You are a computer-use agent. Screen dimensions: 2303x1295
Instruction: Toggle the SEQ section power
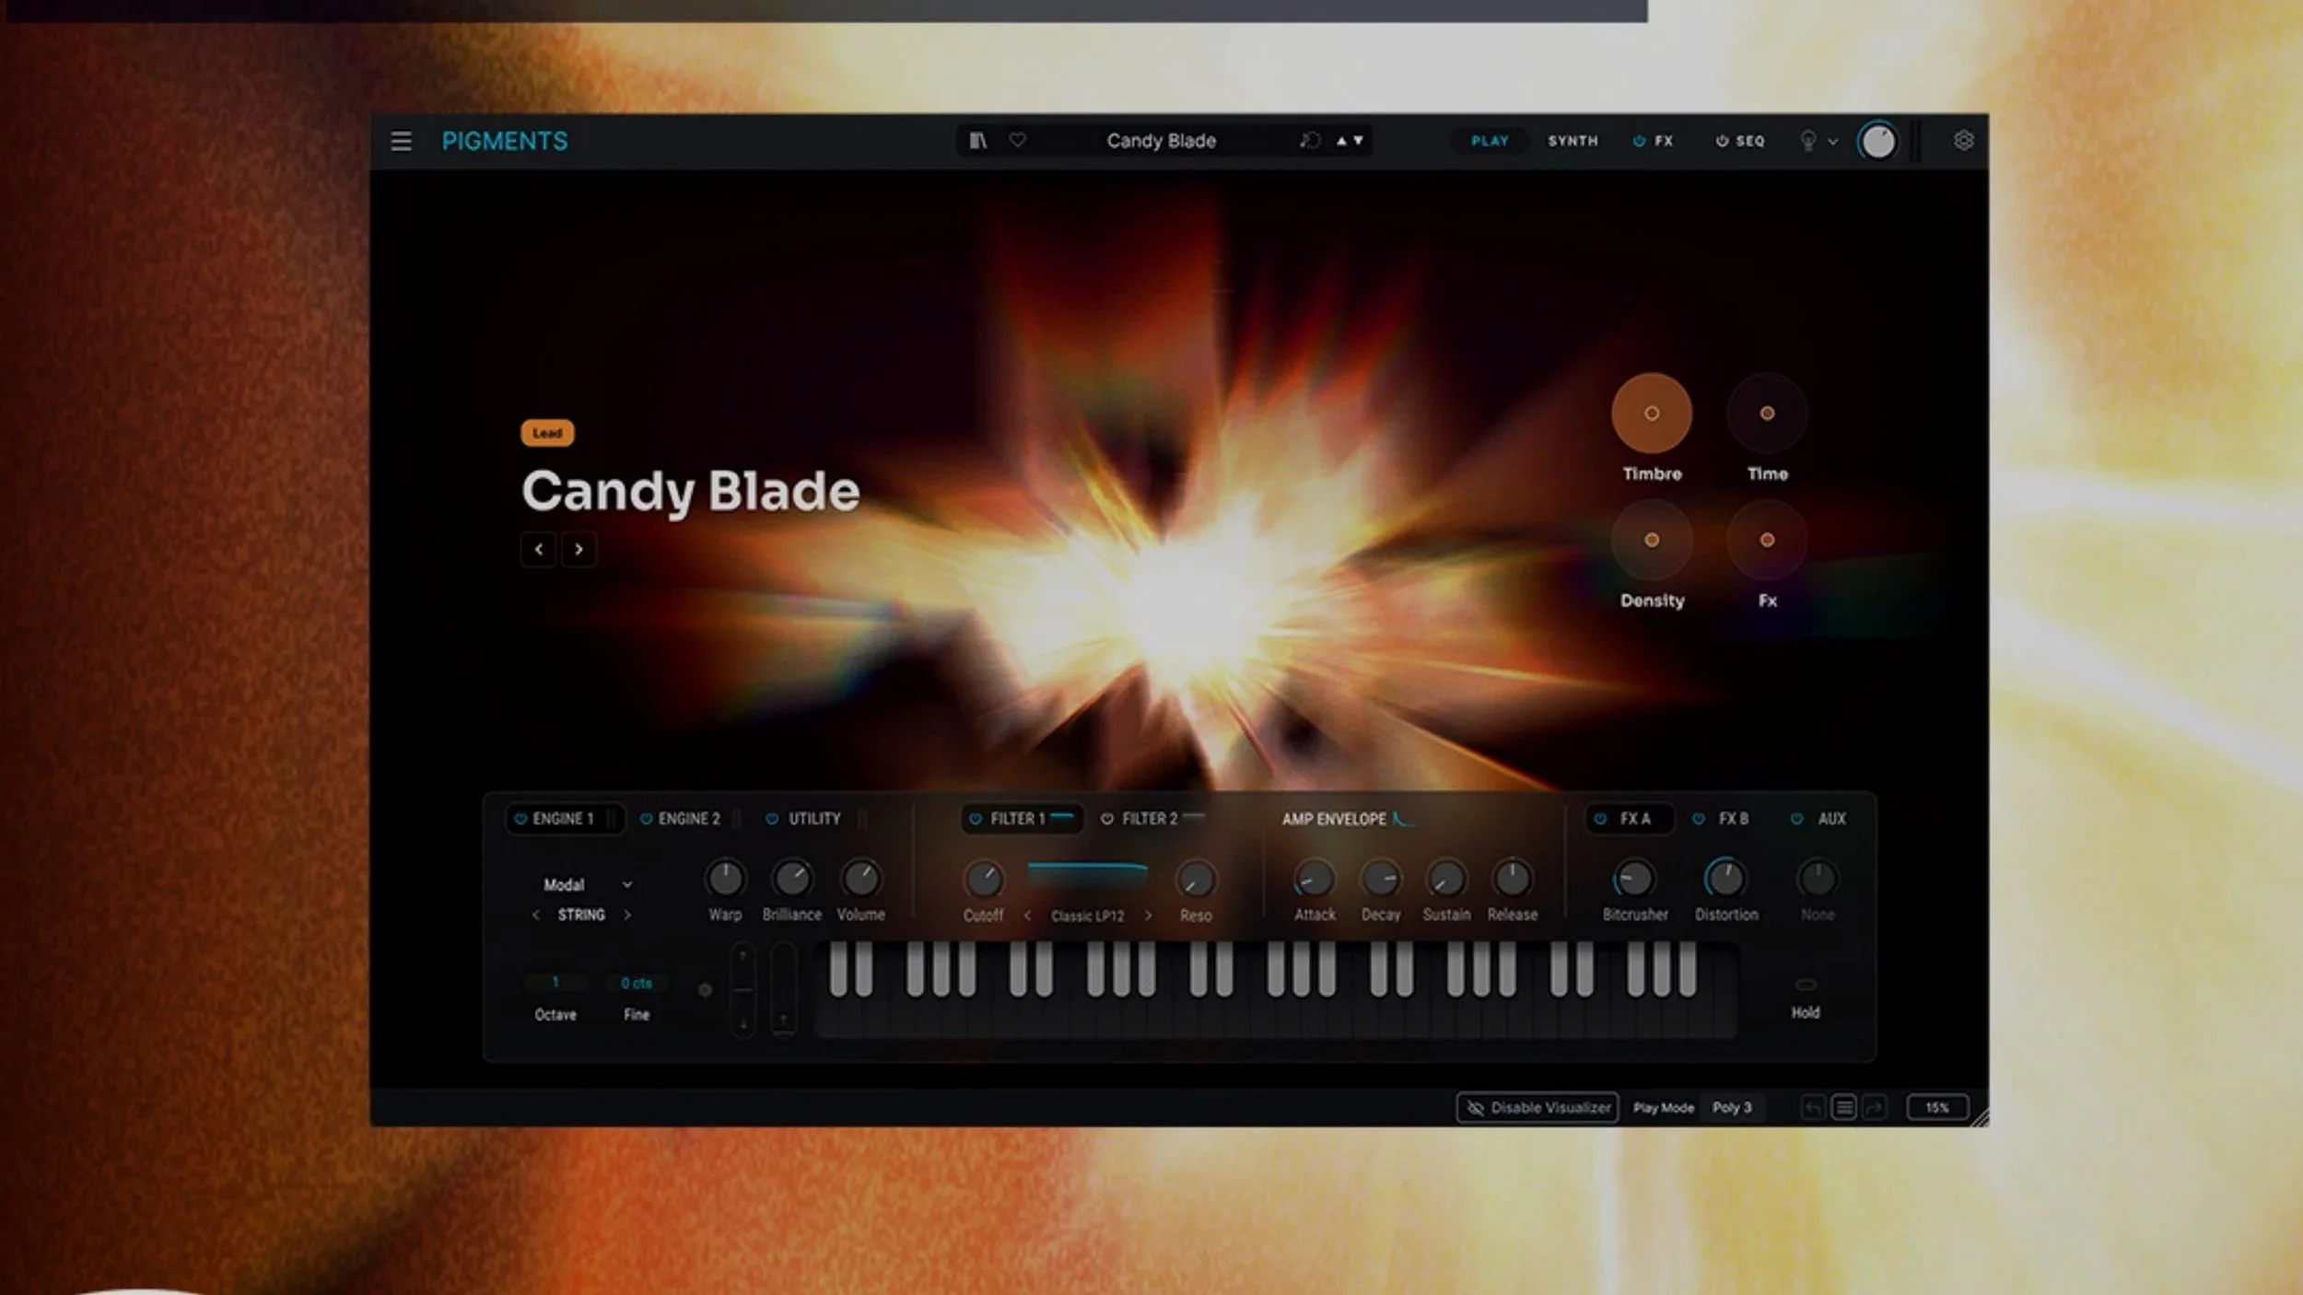1722,140
